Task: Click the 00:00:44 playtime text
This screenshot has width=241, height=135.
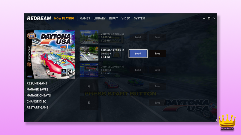Action: (106, 70)
